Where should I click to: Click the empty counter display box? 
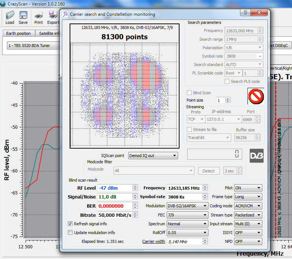click(x=214, y=154)
